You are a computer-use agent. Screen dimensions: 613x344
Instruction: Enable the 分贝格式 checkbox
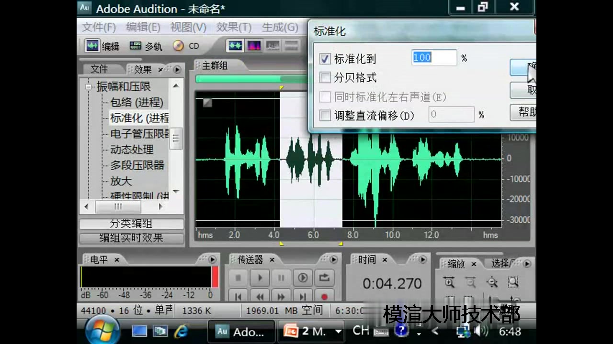(325, 77)
